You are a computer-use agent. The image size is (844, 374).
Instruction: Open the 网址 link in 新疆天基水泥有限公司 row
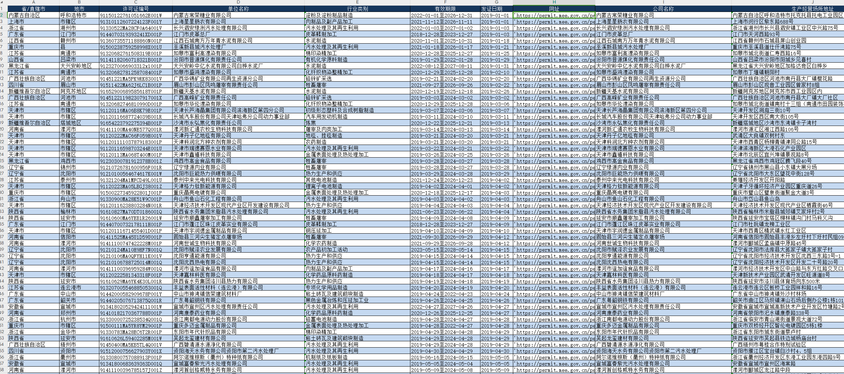click(x=554, y=91)
